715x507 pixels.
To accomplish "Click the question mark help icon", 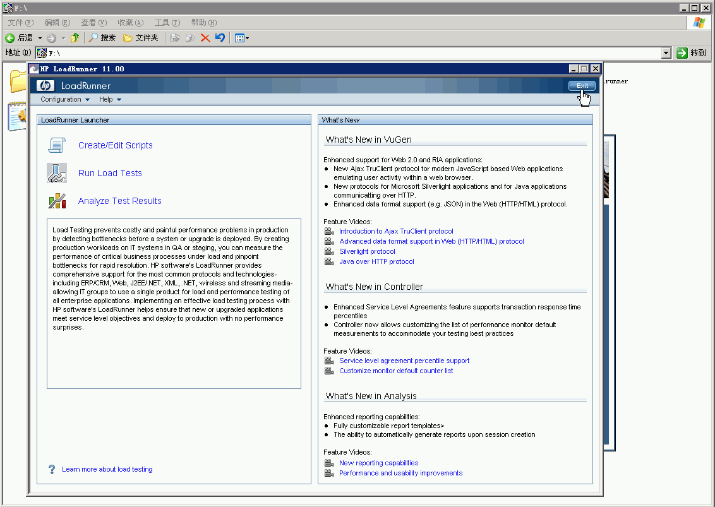I will (52, 469).
